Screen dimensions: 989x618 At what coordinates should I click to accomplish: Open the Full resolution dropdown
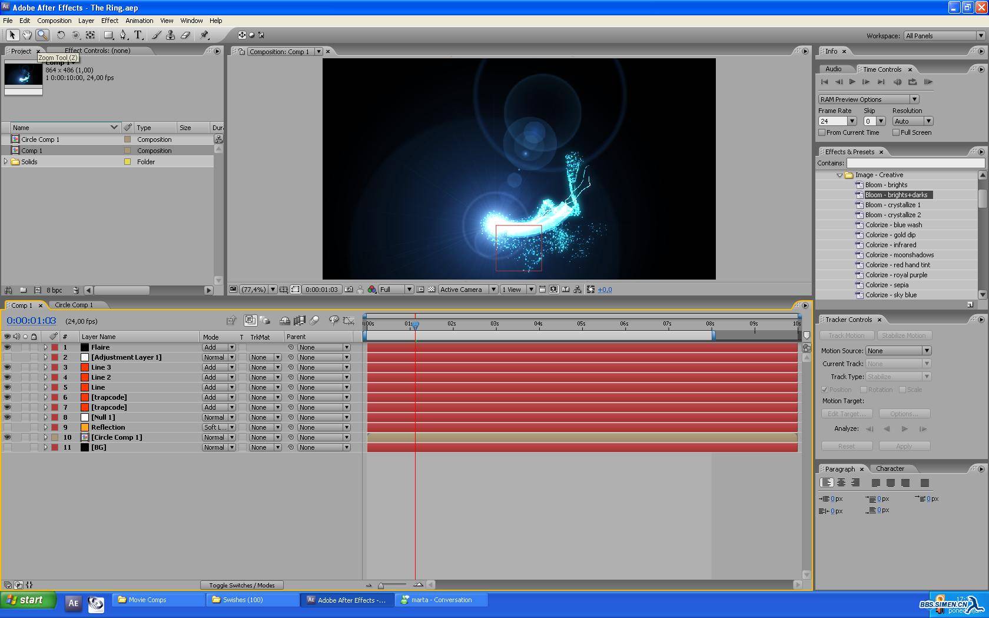pyautogui.click(x=396, y=290)
